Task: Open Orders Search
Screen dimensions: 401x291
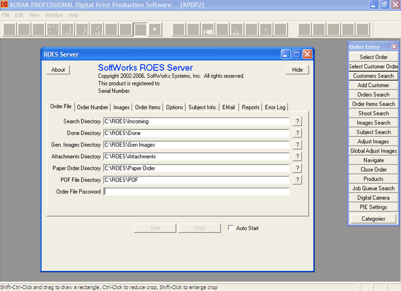Action: click(x=373, y=95)
